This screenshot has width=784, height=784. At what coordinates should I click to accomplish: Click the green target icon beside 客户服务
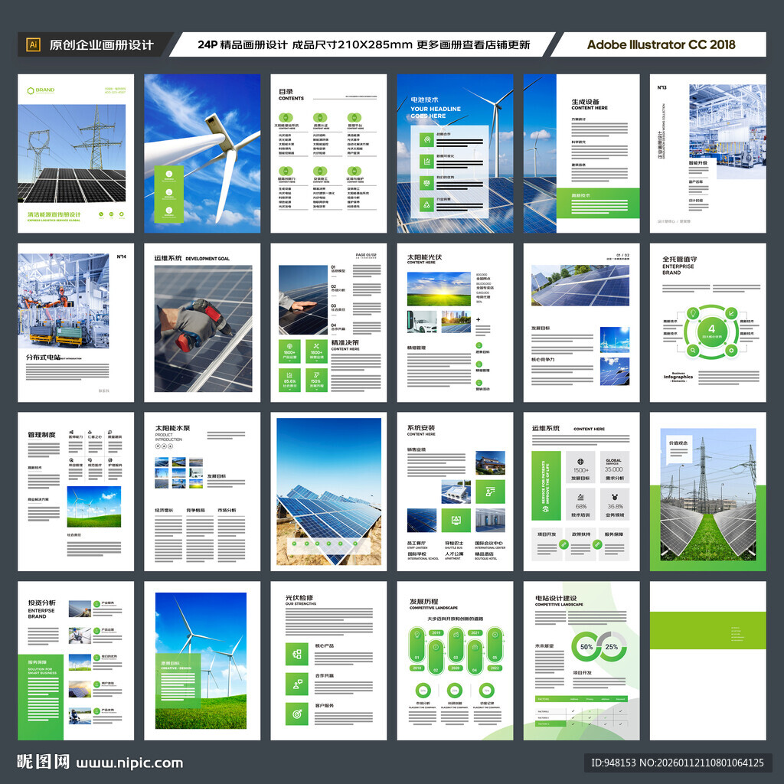(x=297, y=714)
